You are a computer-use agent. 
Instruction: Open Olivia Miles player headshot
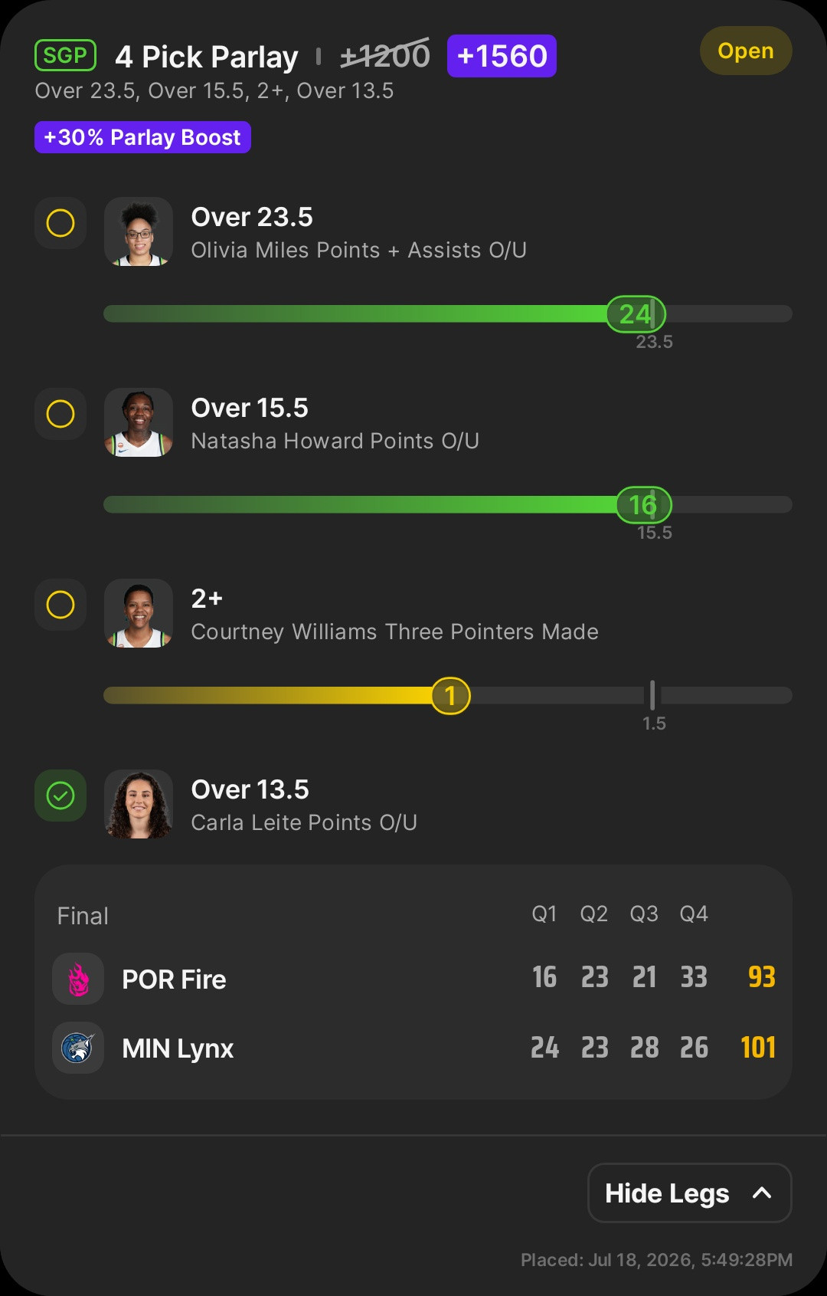tap(139, 231)
